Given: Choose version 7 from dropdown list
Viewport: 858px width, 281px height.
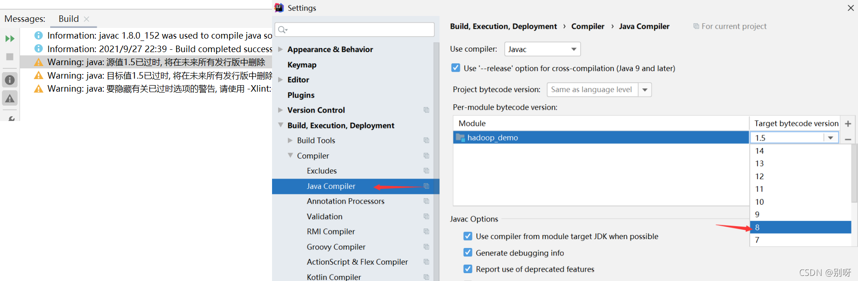Looking at the screenshot, I should (800, 240).
